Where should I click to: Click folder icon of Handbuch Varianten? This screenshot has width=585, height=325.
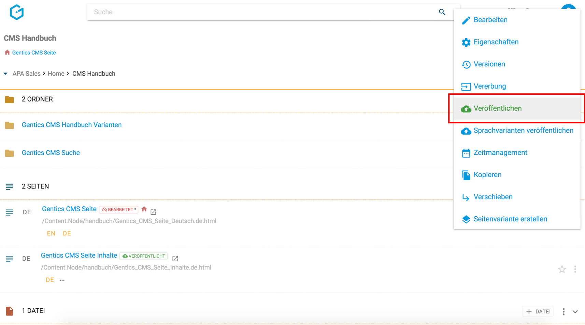click(9, 125)
